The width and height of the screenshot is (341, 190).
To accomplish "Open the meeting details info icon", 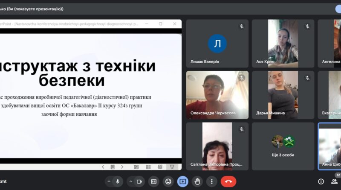I will coord(321,181).
